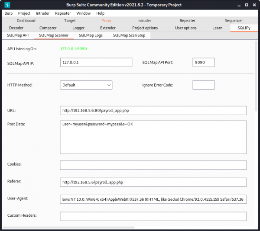Open the Help menu
260x231 pixels.
(101, 13)
